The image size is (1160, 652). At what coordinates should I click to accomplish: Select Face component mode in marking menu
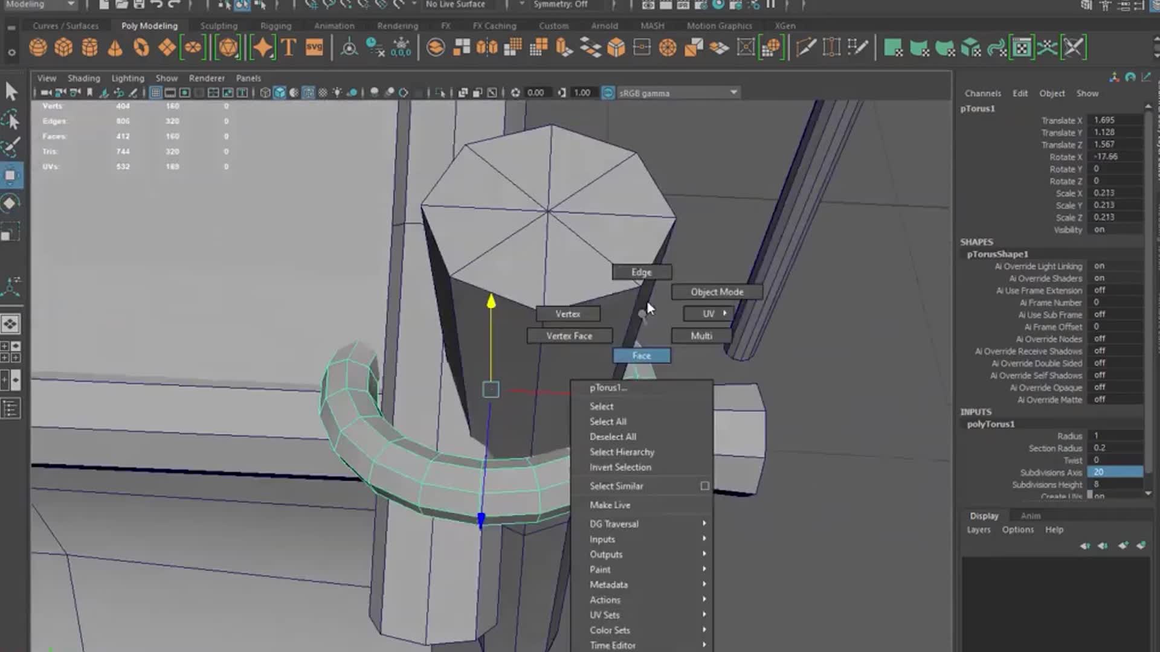click(642, 356)
